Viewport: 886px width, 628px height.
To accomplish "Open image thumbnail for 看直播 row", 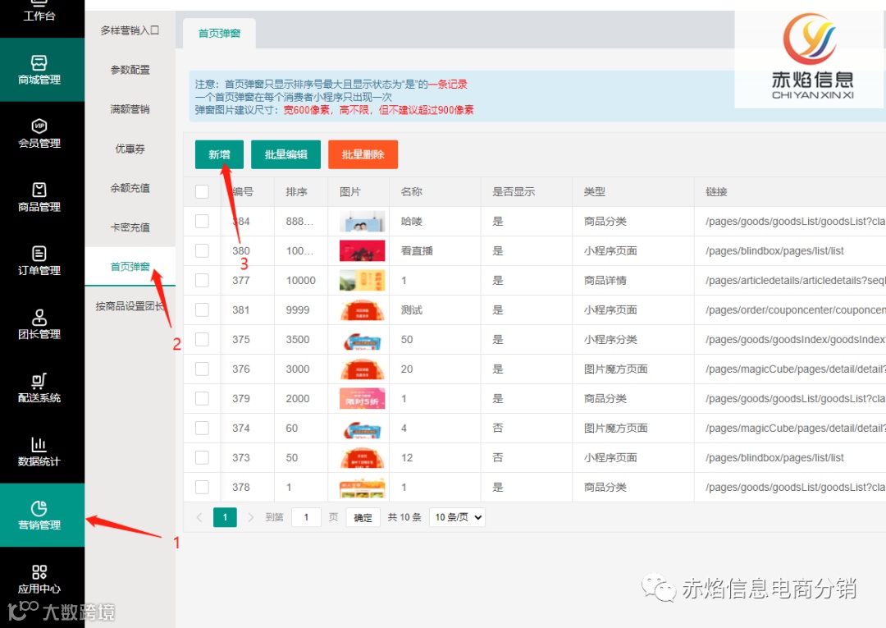I will (x=363, y=251).
